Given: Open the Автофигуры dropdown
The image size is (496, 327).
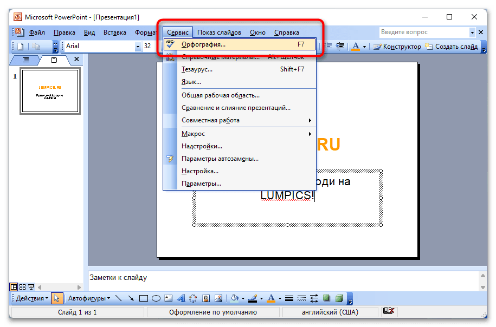Looking at the screenshot, I should pyautogui.click(x=89, y=298).
